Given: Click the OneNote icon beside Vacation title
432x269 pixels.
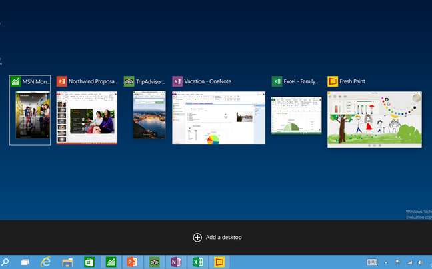Looking at the screenshot, I should tap(177, 81).
